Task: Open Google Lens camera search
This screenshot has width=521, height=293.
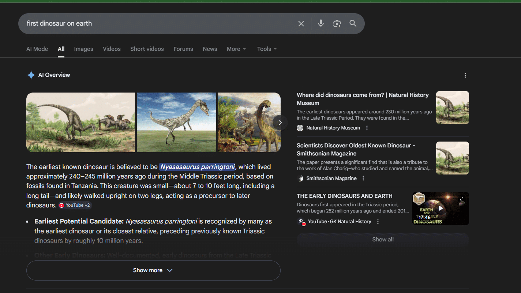Action: pos(337,23)
